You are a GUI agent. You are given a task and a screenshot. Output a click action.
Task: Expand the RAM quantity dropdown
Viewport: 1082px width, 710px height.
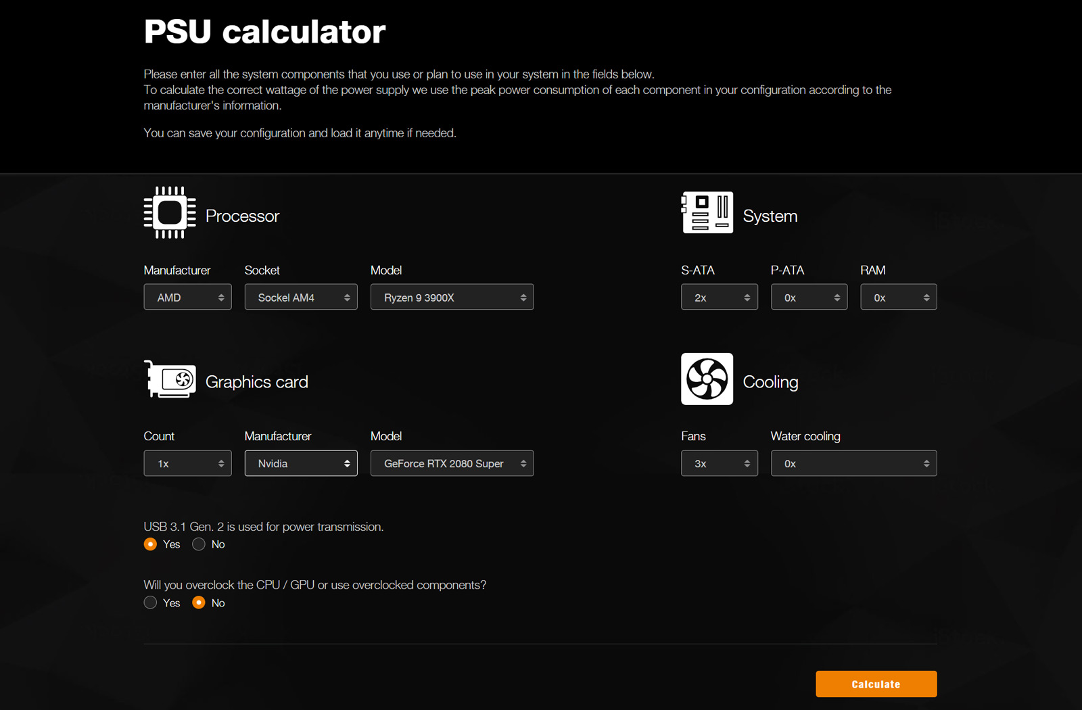899,297
